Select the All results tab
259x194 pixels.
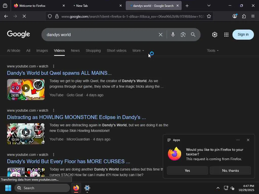[28, 51]
